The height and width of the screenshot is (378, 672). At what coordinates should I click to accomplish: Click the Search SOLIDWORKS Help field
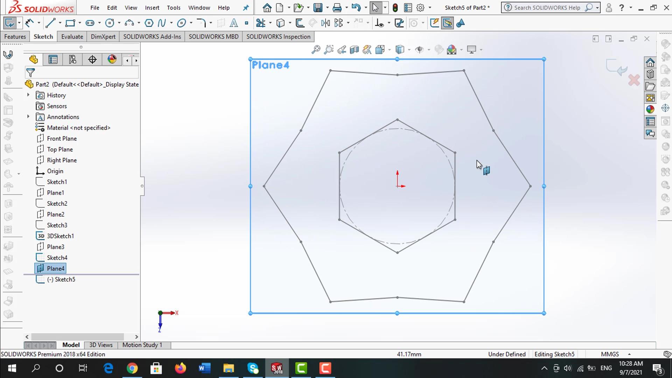(546, 8)
